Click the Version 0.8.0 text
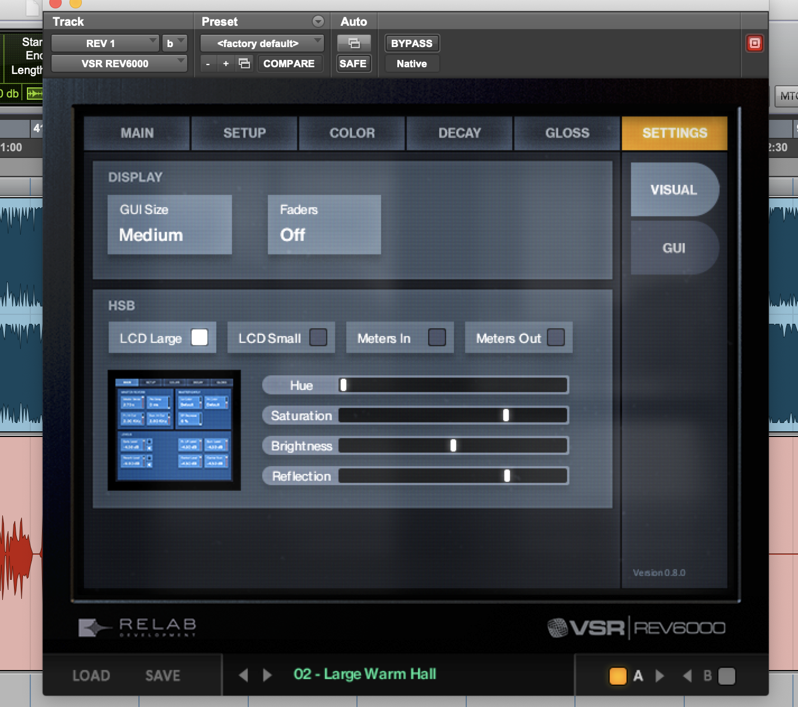798x707 pixels. (659, 573)
